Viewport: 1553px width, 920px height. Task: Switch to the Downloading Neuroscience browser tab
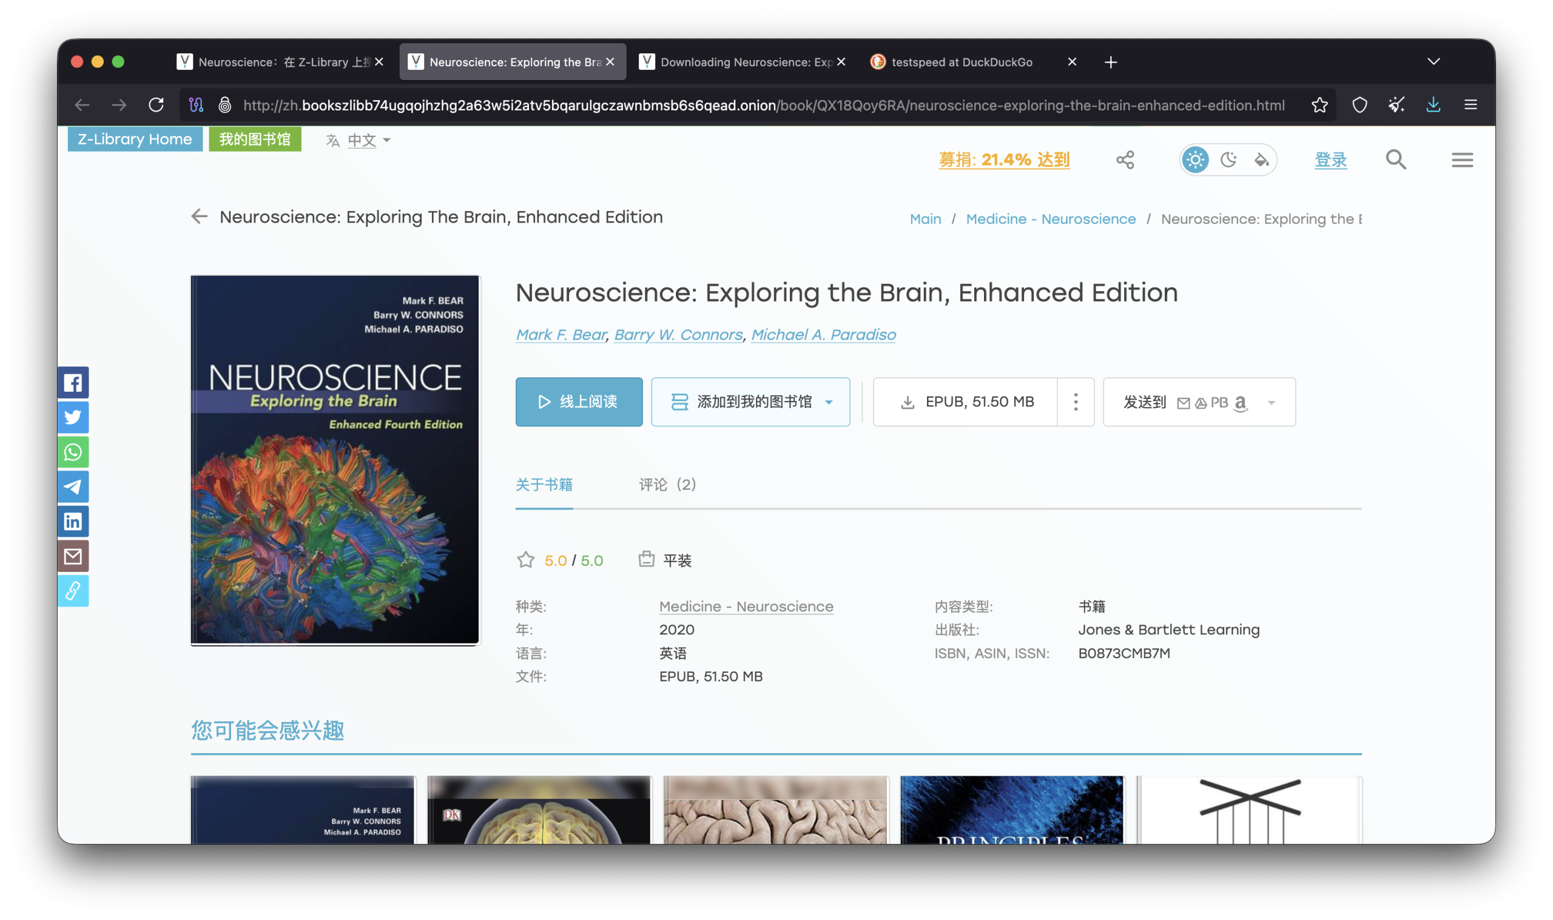pyautogui.click(x=743, y=62)
